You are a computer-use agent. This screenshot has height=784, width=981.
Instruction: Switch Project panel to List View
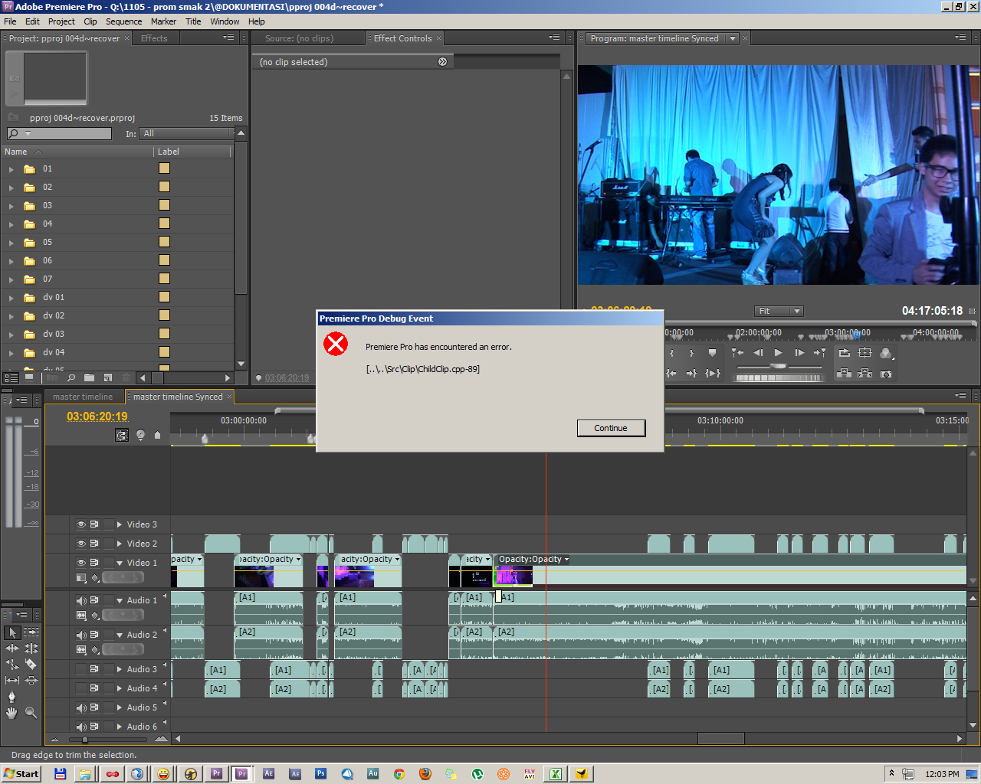[x=11, y=377]
